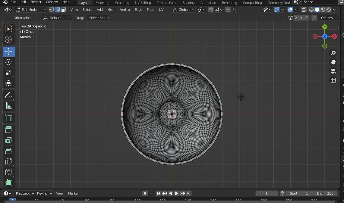
Task: Toggle camera view icon
Action: coord(333,71)
